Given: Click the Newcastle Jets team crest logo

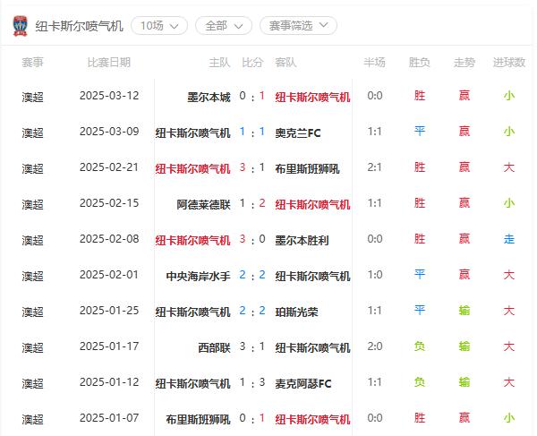Looking at the screenshot, I should pos(21,26).
